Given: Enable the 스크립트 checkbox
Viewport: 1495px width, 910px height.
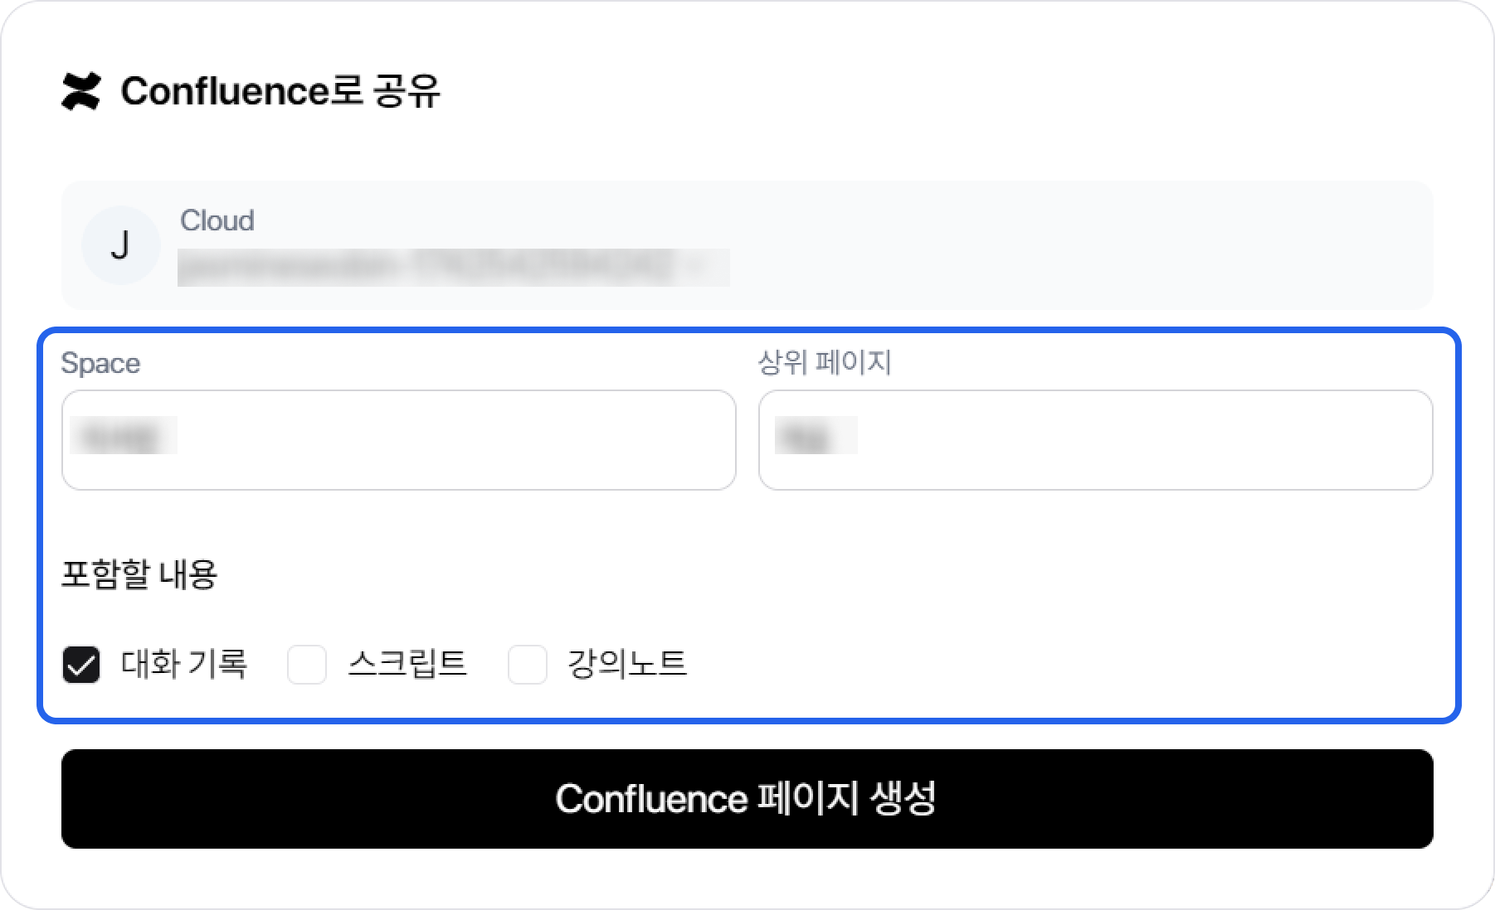Looking at the screenshot, I should tap(307, 665).
